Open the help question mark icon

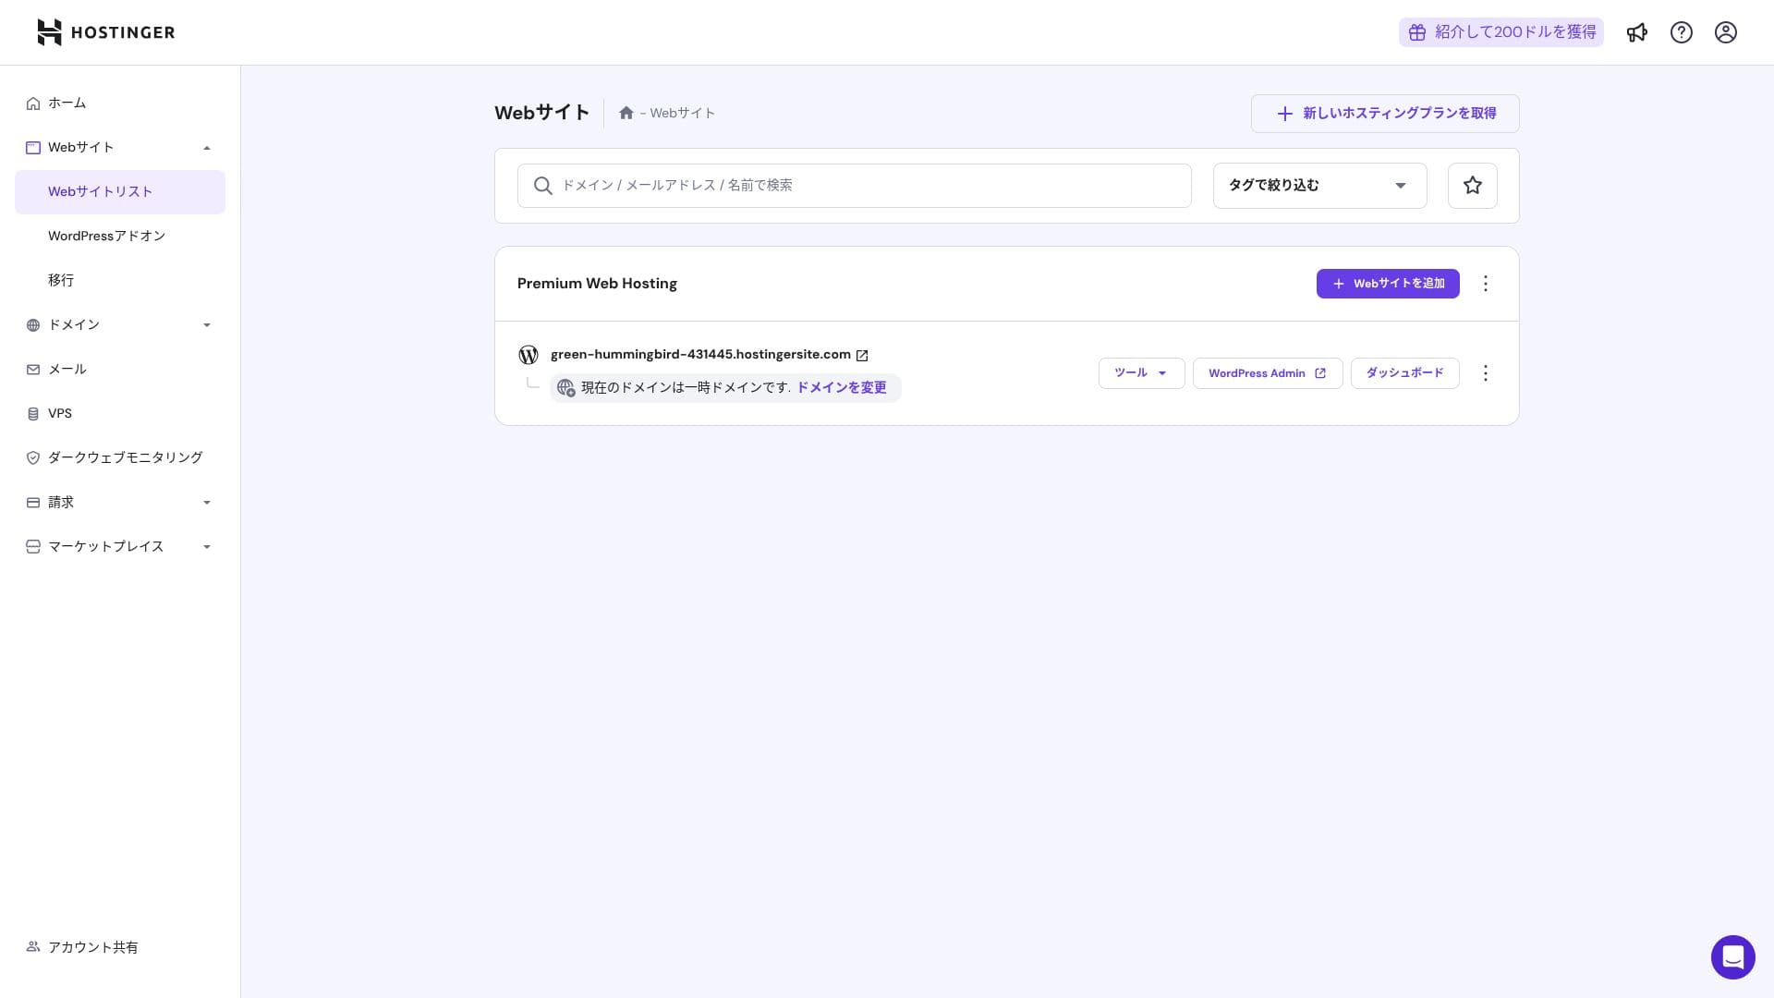tap(1682, 32)
